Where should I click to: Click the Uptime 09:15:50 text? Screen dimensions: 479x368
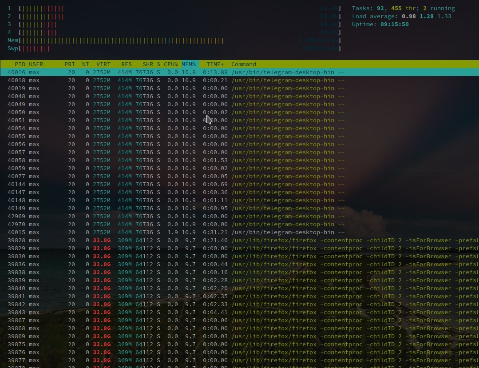coord(380,24)
